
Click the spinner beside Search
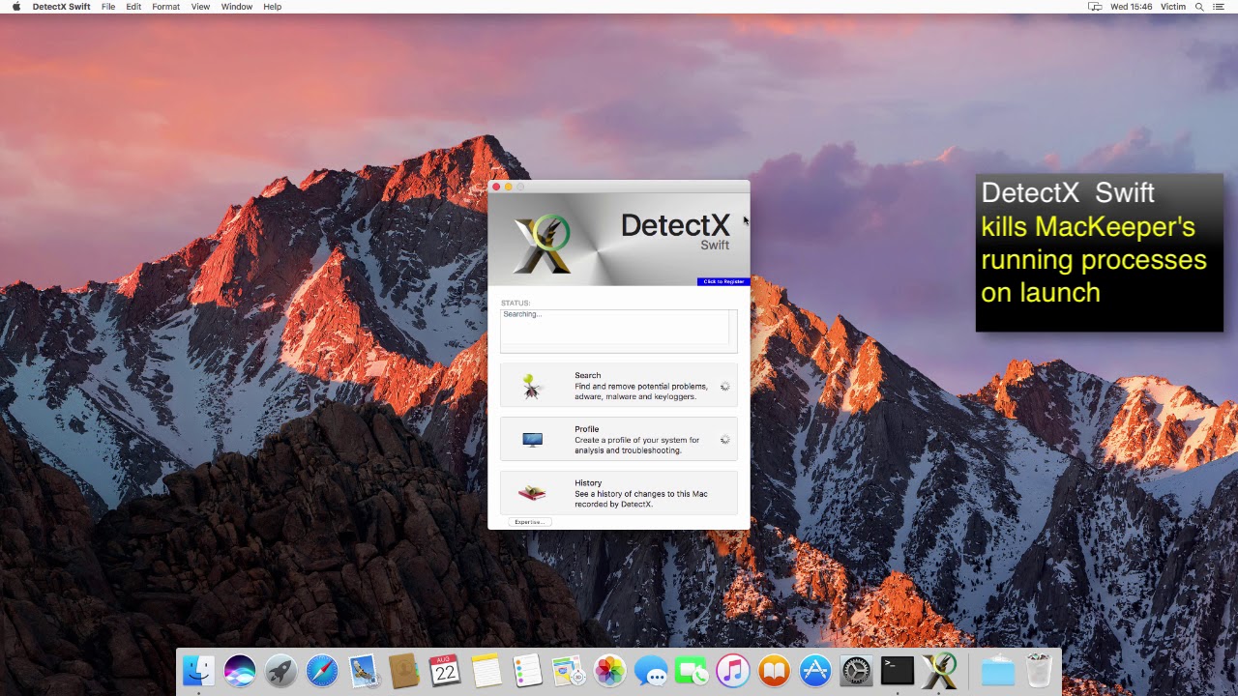(x=724, y=387)
